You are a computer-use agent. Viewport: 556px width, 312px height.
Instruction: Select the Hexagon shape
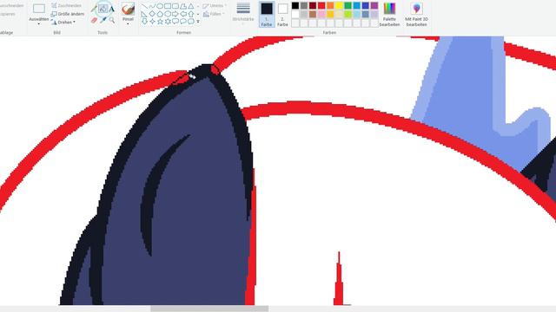(168, 14)
